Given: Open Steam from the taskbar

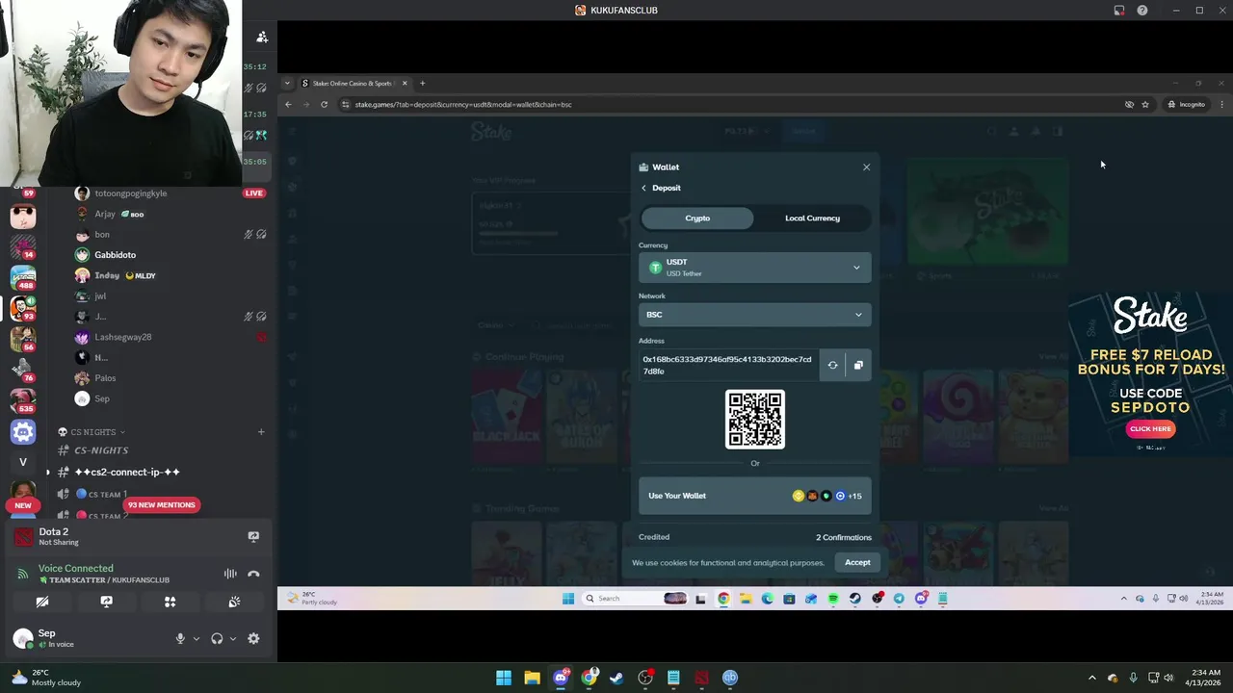Looking at the screenshot, I should [616, 678].
